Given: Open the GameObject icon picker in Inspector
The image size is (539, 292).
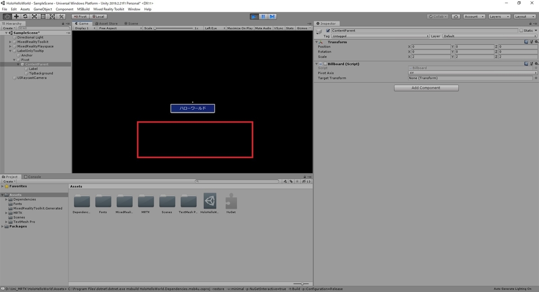Looking at the screenshot, I should click(x=319, y=31).
